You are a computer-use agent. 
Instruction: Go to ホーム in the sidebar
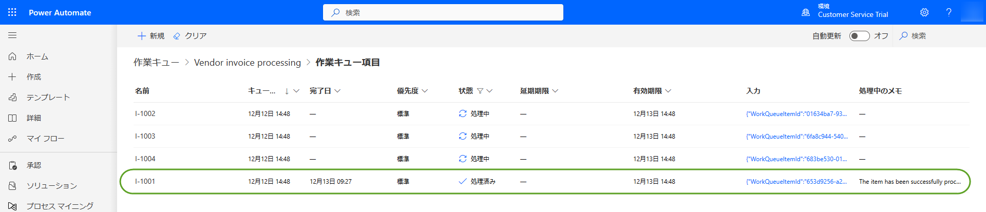(x=37, y=56)
